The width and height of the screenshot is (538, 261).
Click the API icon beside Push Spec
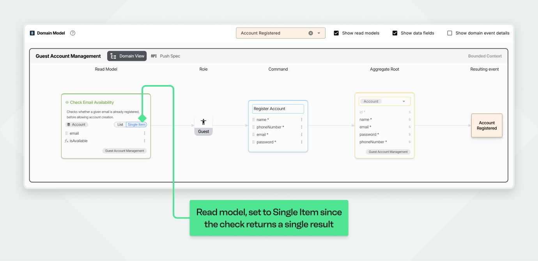click(x=154, y=56)
